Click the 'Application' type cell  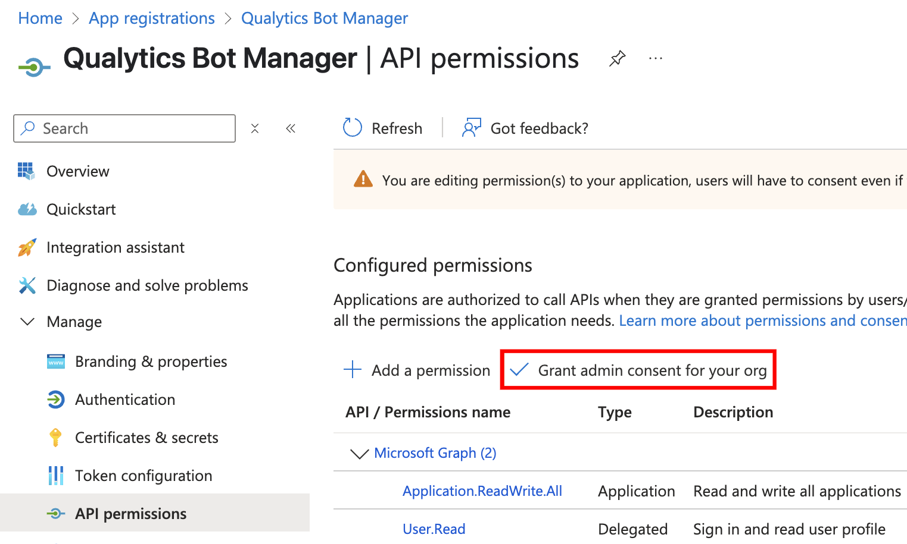click(x=637, y=491)
